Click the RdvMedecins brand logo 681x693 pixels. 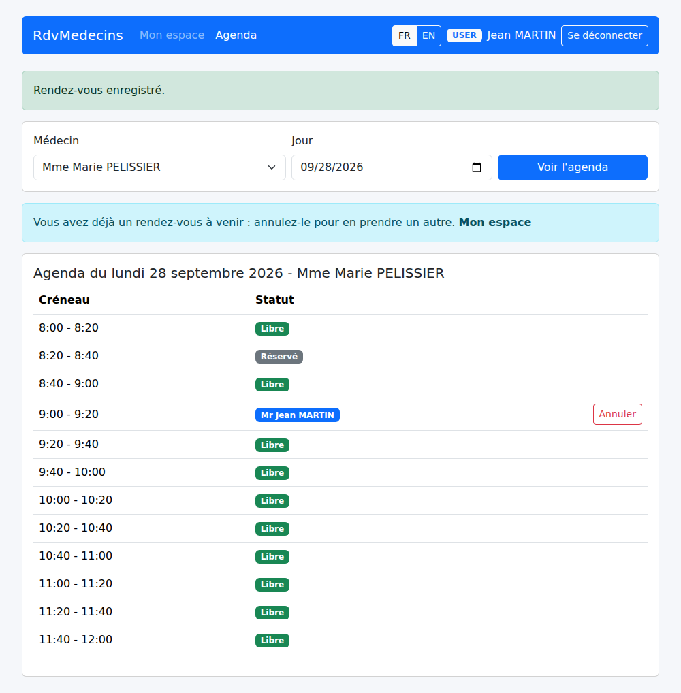(78, 35)
